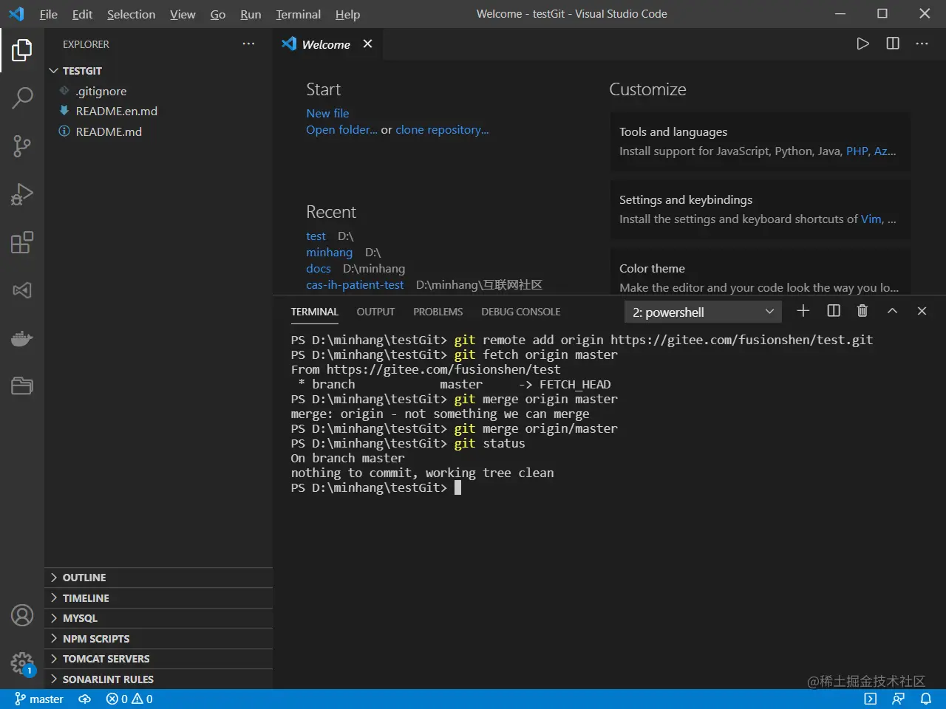Open the Visual Studio Live Share icon
Image resolution: width=946 pixels, height=709 pixels.
pos(22,290)
